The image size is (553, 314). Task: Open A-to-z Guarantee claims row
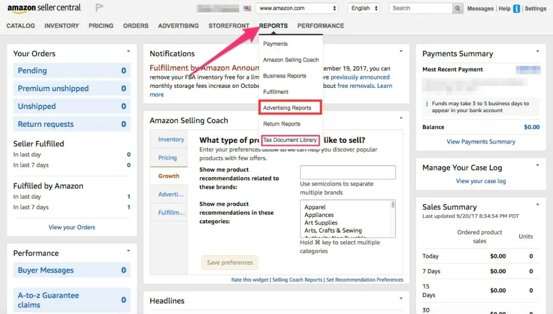tap(72, 300)
